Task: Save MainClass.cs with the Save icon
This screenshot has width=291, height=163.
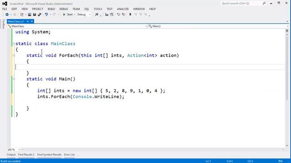Action: (x=35, y=14)
